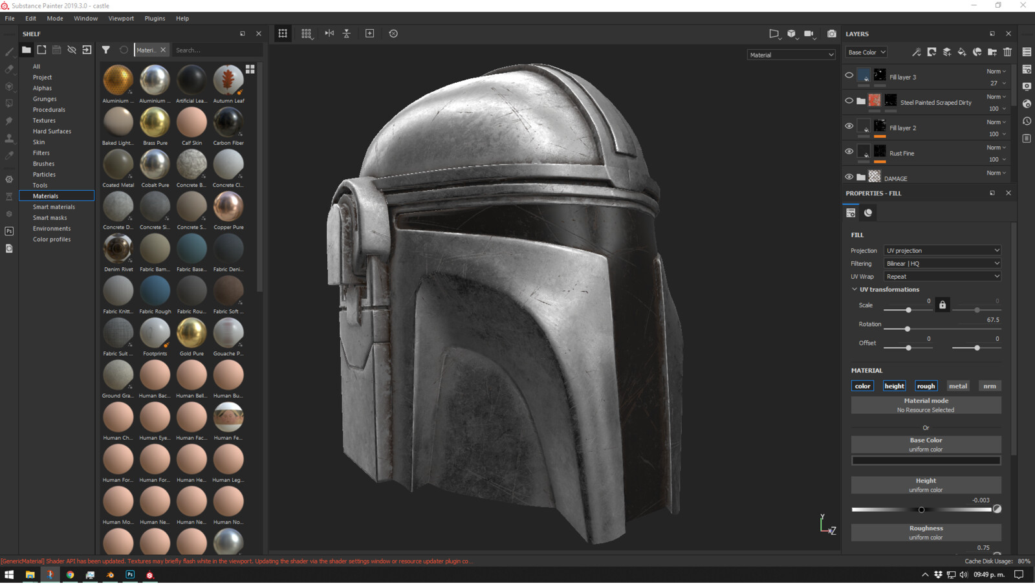Image resolution: width=1035 pixels, height=586 pixels.
Task: Add a new fill layer
Action: click(x=962, y=52)
